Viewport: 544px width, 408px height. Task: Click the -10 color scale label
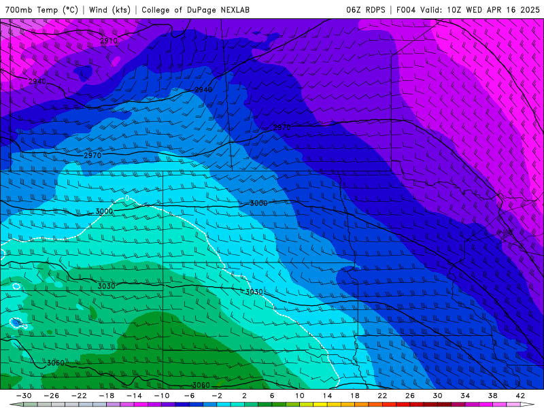click(x=162, y=396)
